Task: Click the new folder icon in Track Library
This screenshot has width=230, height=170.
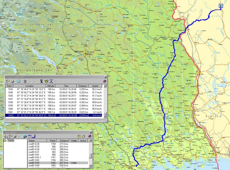Action: (84, 136)
